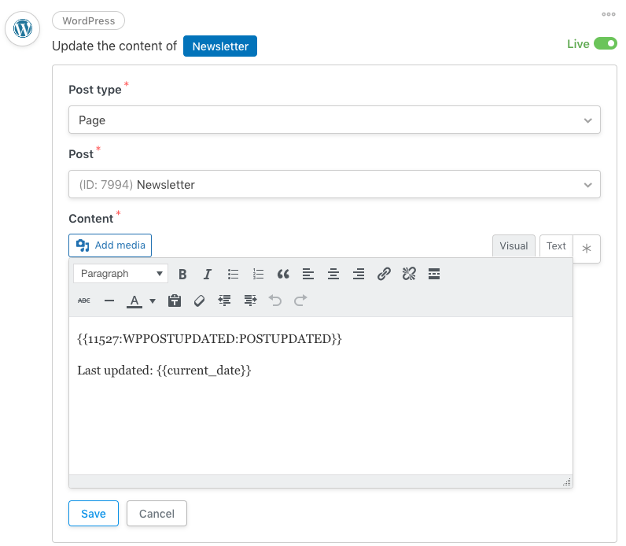The image size is (626, 546).
Task: Open the Post type dropdown
Action: tap(334, 120)
